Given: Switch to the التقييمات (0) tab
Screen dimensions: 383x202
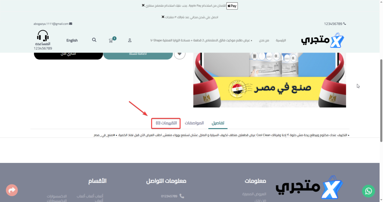Looking at the screenshot, I should tap(166, 123).
